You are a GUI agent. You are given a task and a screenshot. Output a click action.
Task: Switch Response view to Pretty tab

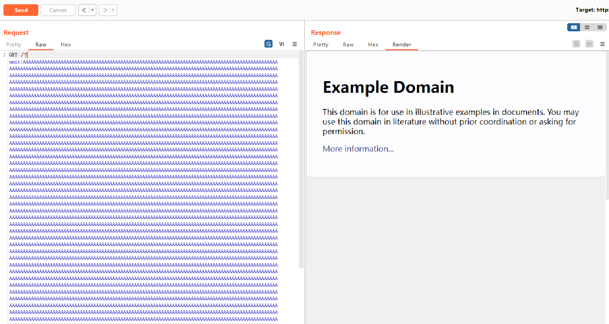[321, 44]
